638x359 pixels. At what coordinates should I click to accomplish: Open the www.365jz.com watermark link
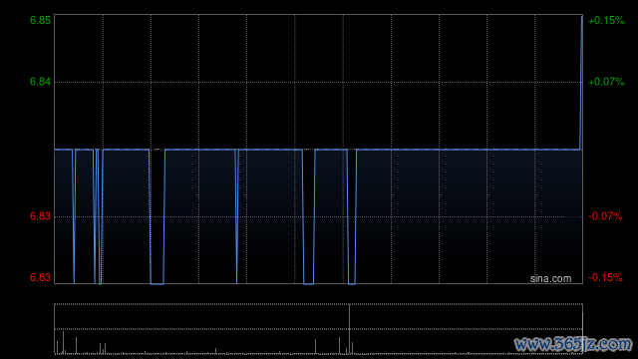(573, 344)
